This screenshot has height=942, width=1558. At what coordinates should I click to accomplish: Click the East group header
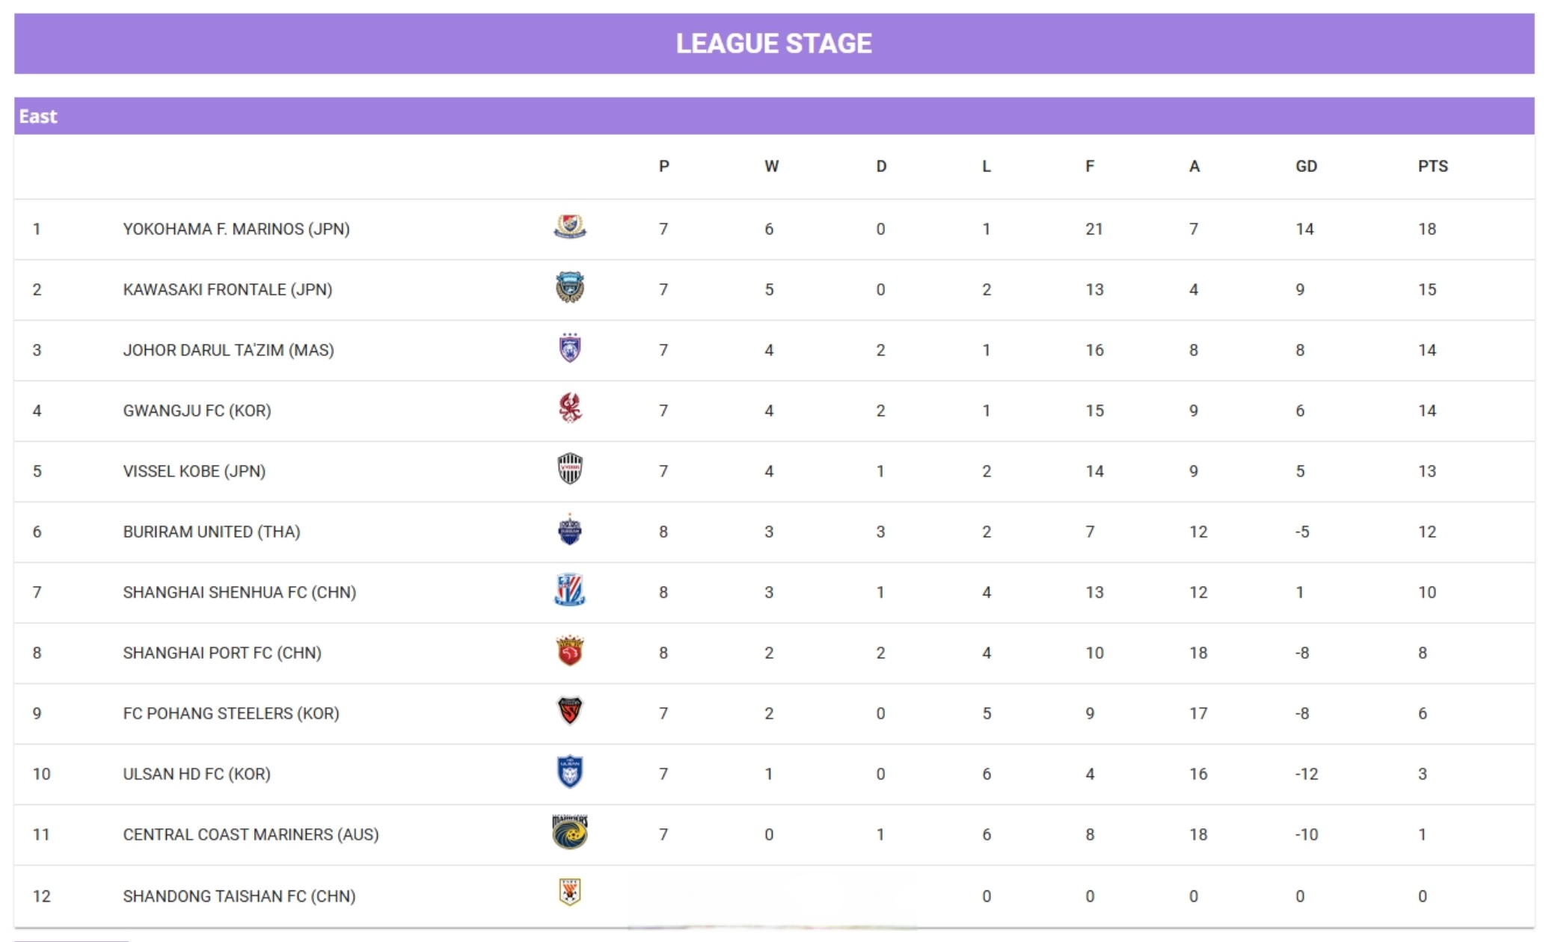[x=38, y=117]
